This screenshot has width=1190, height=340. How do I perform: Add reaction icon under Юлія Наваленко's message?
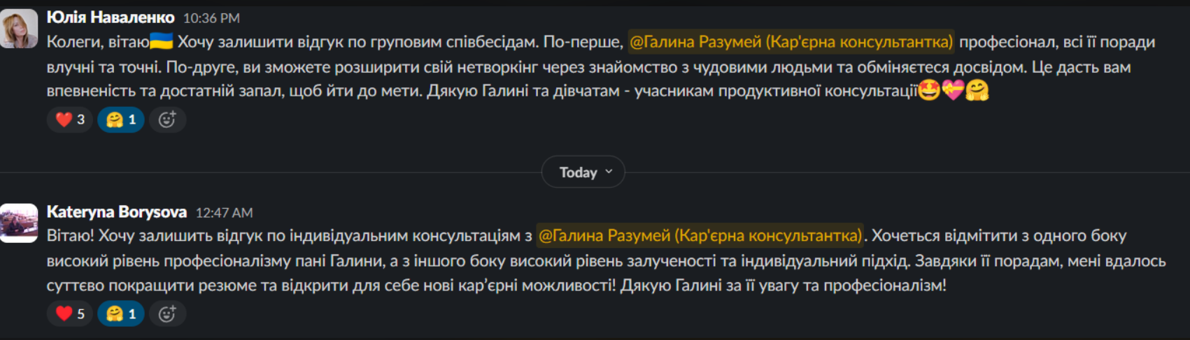click(167, 119)
